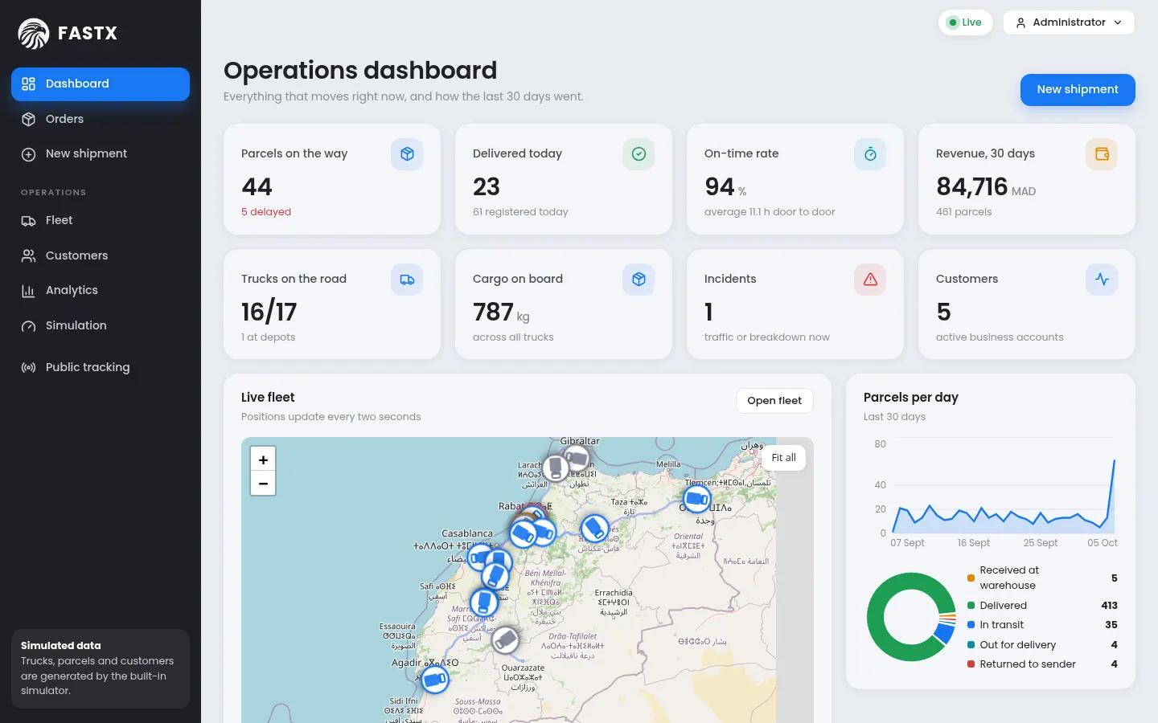Screen dimensions: 1158x723
Task: Click the wallet icon on Revenue card
Action: point(1102,154)
